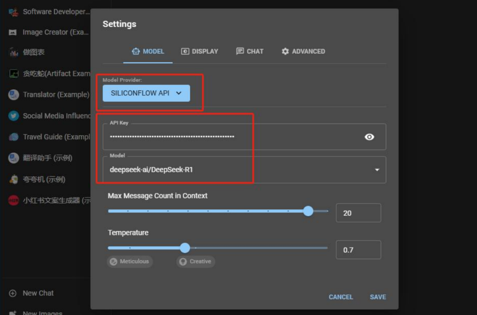Click the API Key input field
This screenshot has width=477, height=315.
tap(244, 137)
